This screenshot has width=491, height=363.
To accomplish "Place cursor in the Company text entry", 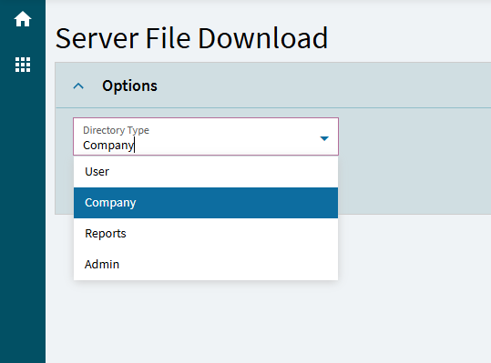I will click(x=108, y=146).
